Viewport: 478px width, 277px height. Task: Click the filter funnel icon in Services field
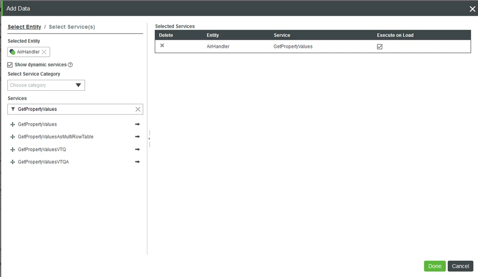coord(12,109)
